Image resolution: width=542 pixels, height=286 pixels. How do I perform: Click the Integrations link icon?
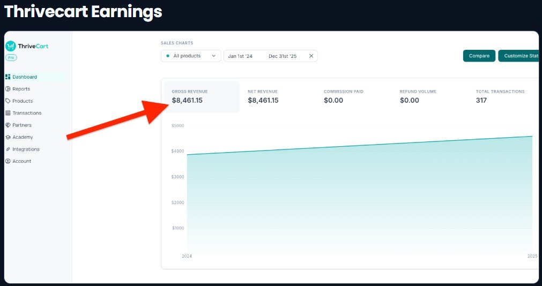8,149
